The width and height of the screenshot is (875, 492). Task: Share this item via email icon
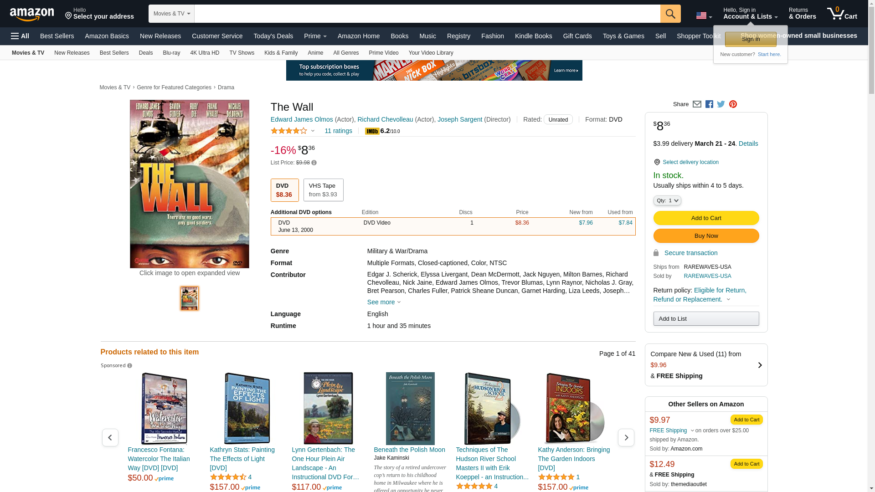pos(697,104)
